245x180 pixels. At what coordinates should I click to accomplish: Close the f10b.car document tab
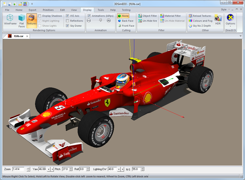coord(27,36)
